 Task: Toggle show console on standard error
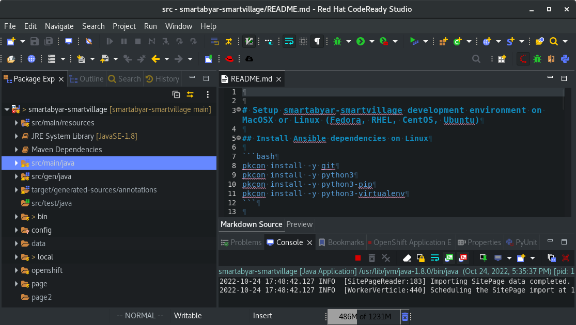(x=463, y=258)
